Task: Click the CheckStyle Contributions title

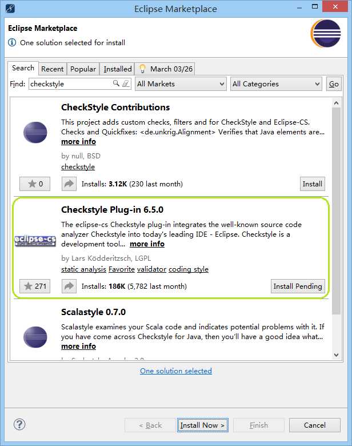Action: (115, 107)
